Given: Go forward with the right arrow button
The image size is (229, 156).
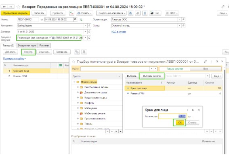Looking at the screenshot, I should [11, 7].
